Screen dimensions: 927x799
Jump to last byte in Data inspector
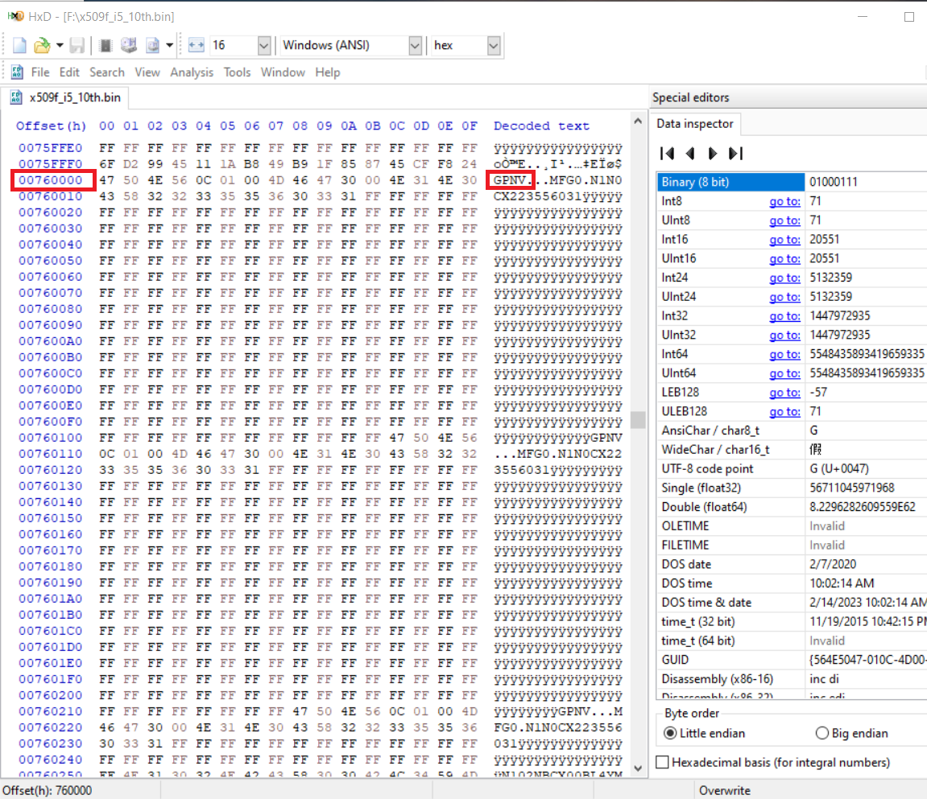(735, 153)
